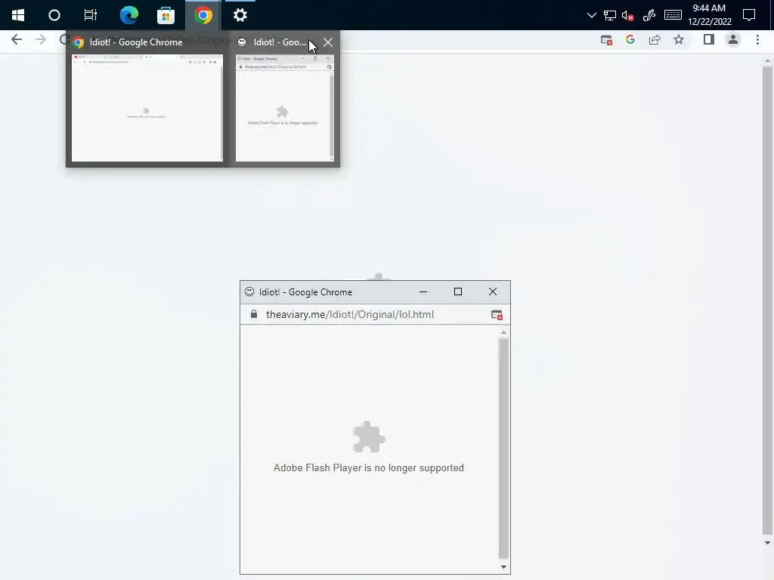Screen dimensions: 774x580
Task: Click the smiley favicon in popup title bar
Action: pos(249,292)
